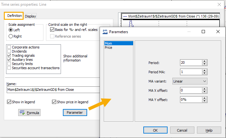Enable the Corporate actions checkbox
This screenshot has width=226, height=138.
(9, 47)
